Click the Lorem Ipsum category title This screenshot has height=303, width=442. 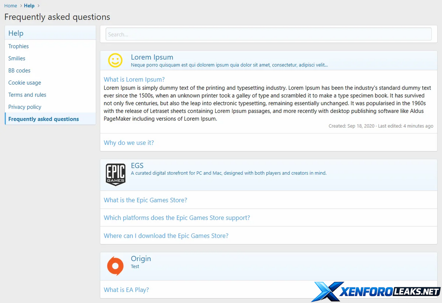coord(152,57)
